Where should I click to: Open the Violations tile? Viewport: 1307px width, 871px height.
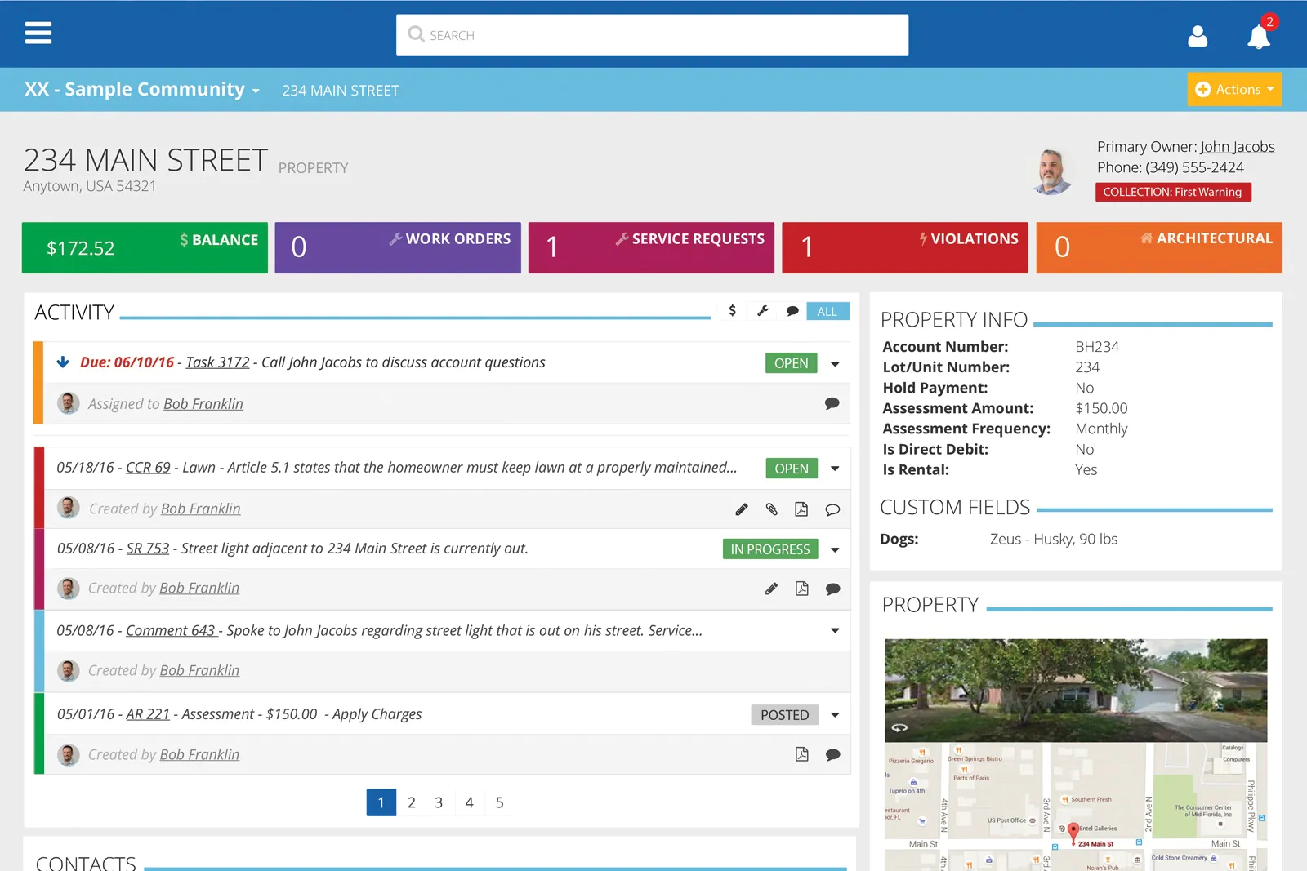click(x=904, y=247)
